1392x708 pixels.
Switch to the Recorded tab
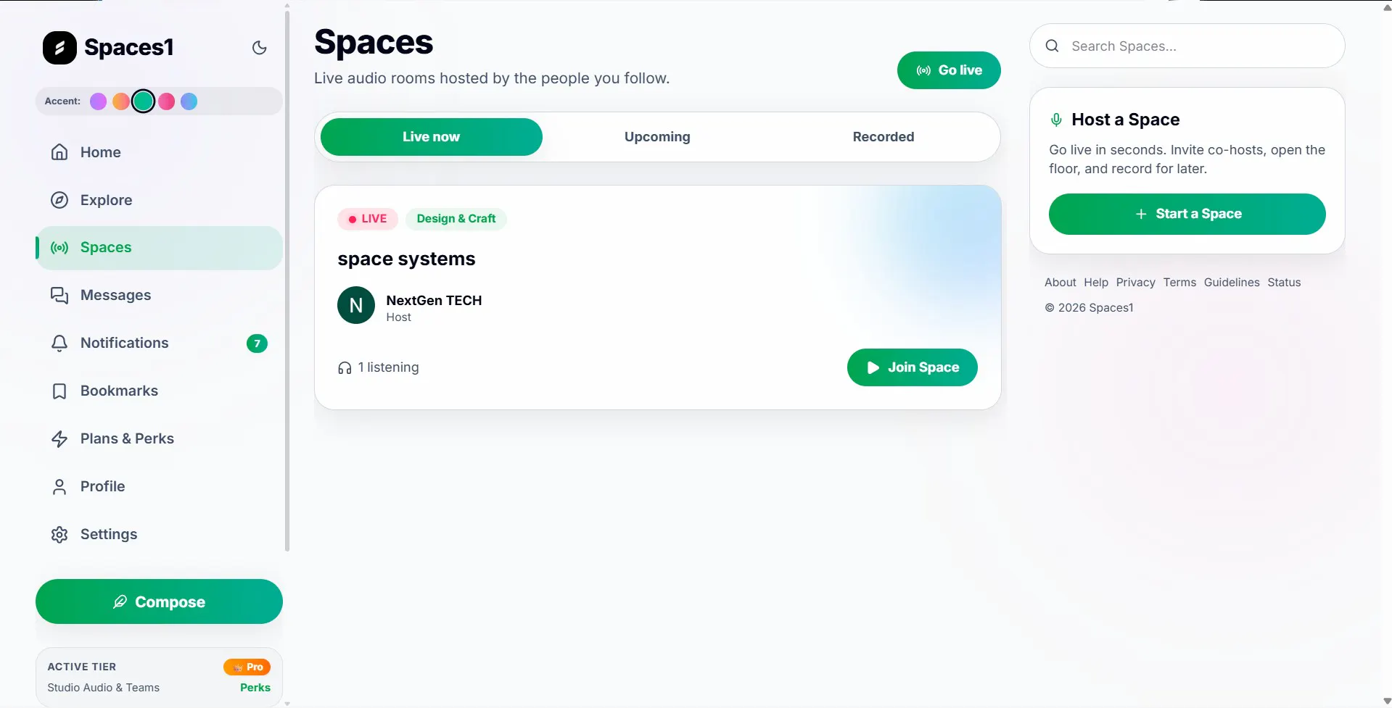point(884,137)
